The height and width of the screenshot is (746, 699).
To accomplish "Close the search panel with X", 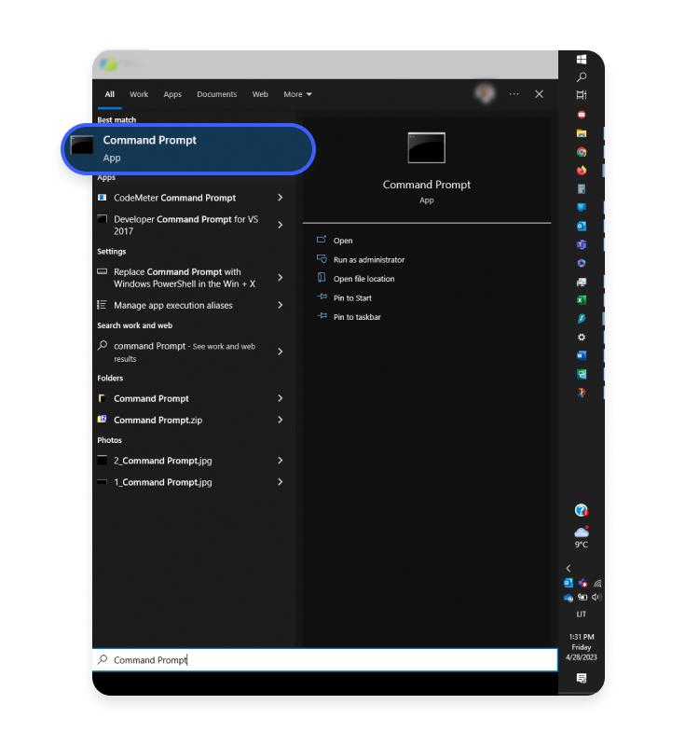I will click(x=539, y=94).
